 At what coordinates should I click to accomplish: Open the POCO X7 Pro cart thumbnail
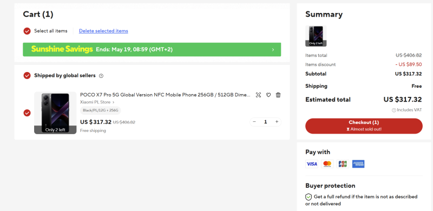pos(55,113)
